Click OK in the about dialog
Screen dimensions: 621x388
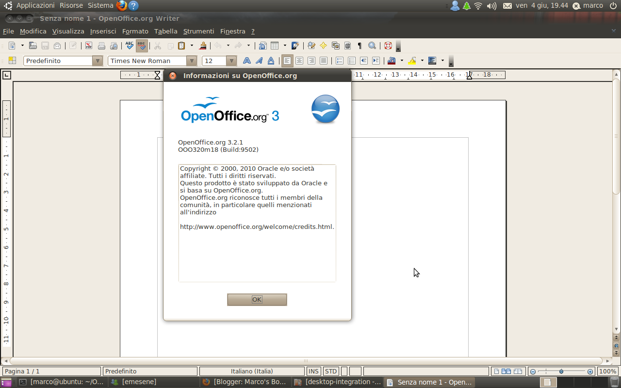coord(257,300)
